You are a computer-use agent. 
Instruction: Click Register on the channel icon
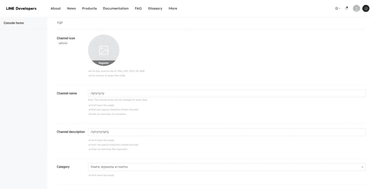[x=103, y=63]
